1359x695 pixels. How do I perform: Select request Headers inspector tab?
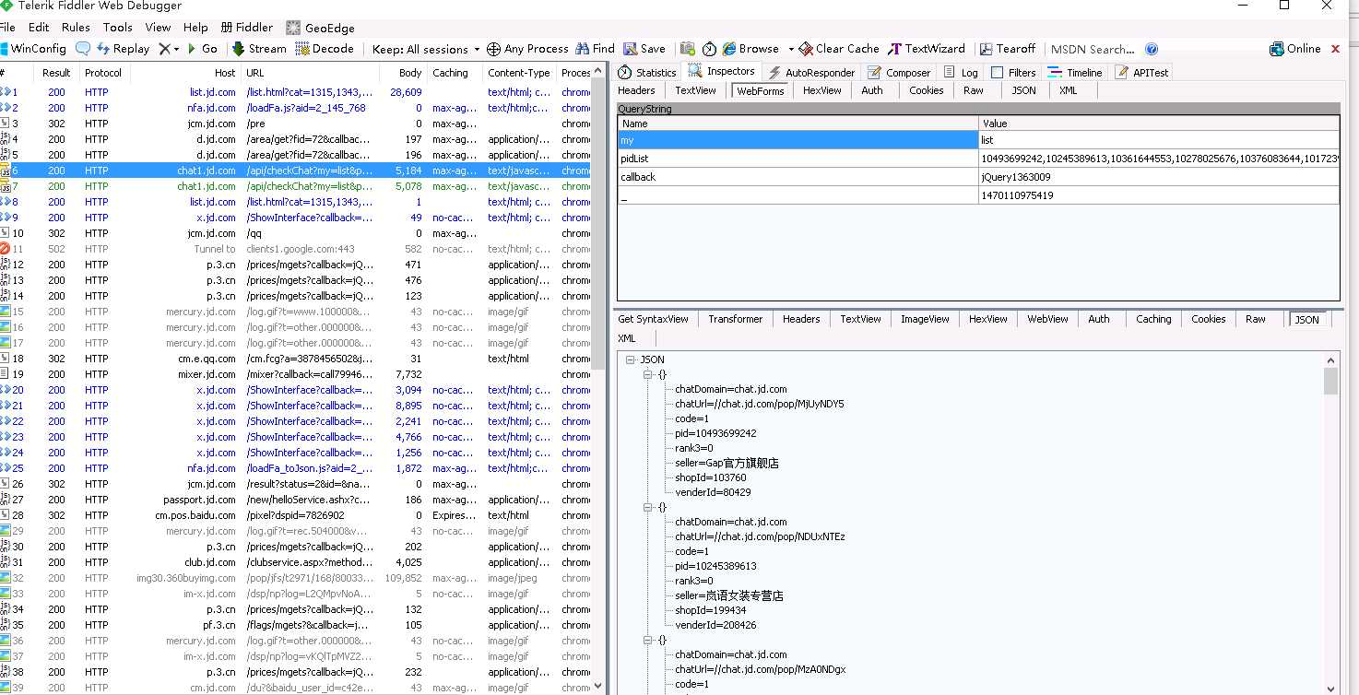click(x=636, y=90)
